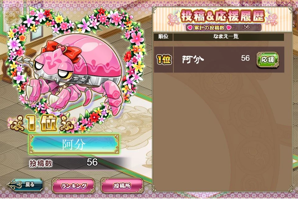Click the 56 score in the 阿分 row
The height and width of the screenshot is (199, 298).
[x=245, y=58]
